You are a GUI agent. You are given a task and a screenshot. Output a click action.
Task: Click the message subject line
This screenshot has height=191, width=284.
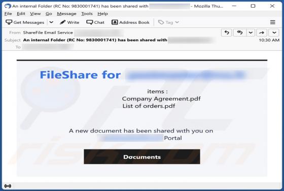(x=95, y=40)
